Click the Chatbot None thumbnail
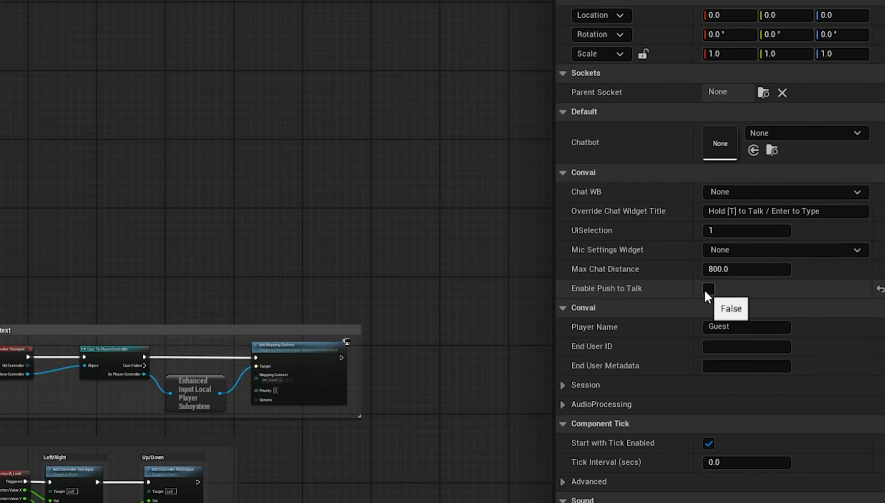 point(720,143)
